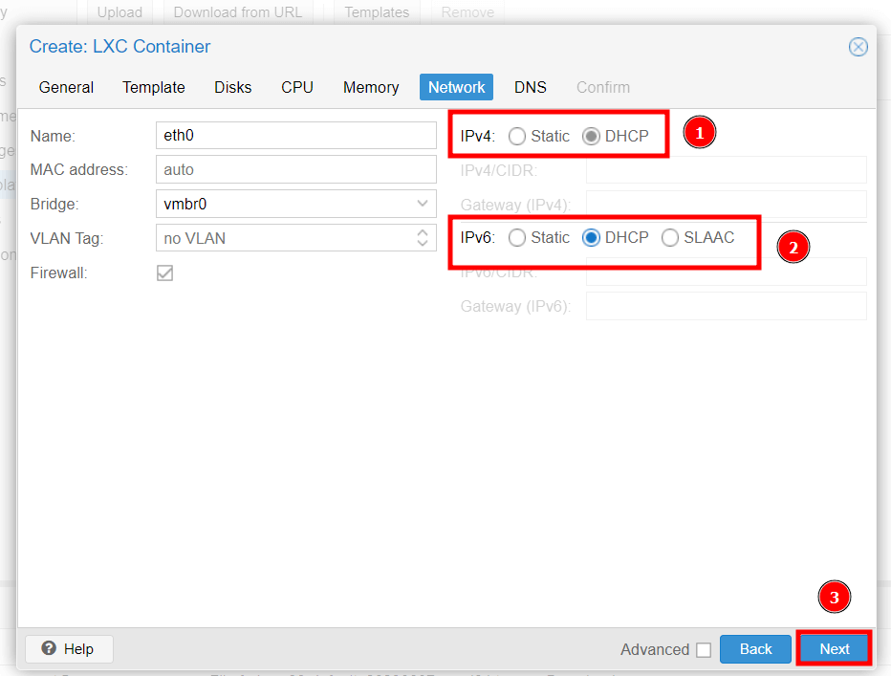Image resolution: width=891 pixels, height=676 pixels.
Task: Go to the Disks tab
Action: click(x=233, y=87)
